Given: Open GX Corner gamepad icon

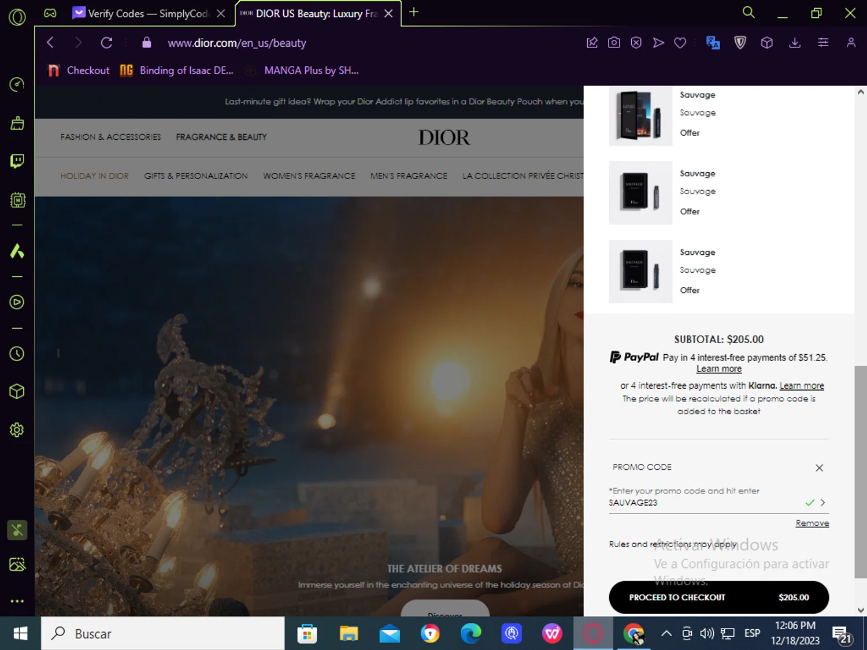Looking at the screenshot, I should pos(50,13).
